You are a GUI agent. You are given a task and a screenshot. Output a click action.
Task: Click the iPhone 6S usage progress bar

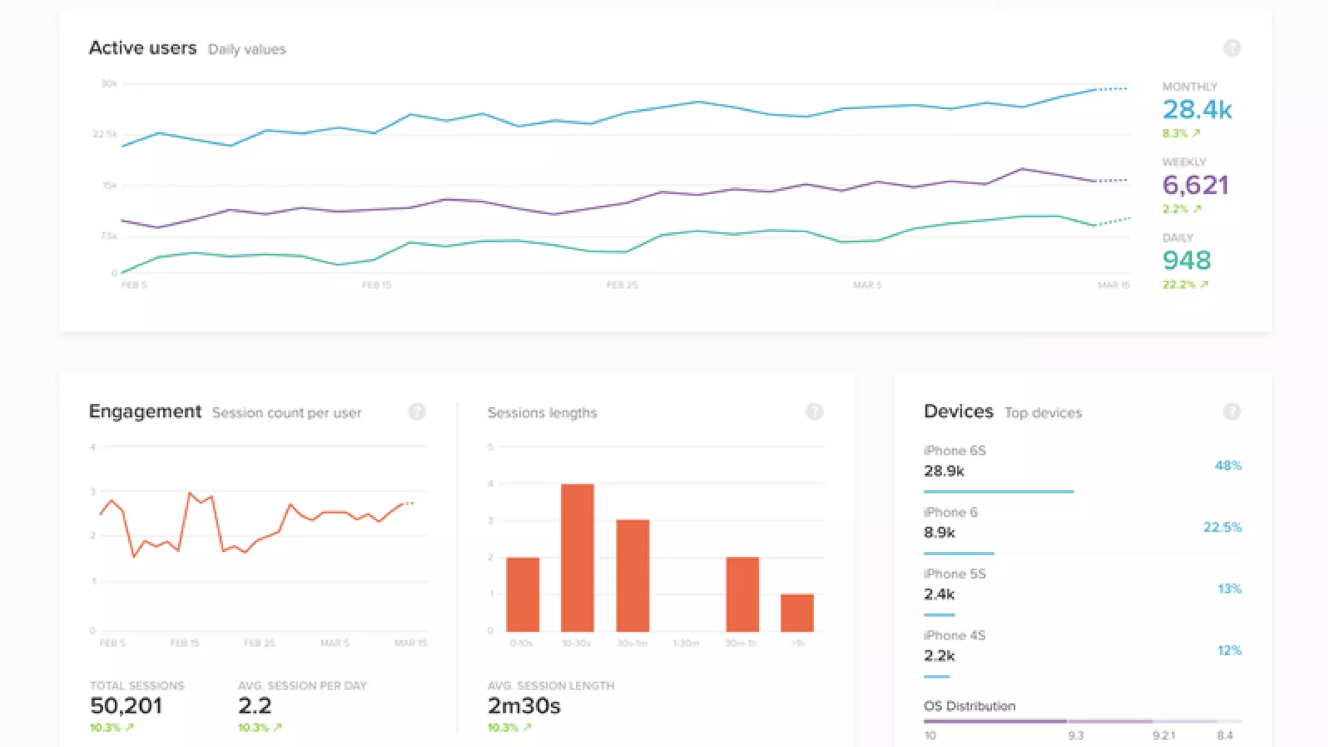tap(999, 492)
